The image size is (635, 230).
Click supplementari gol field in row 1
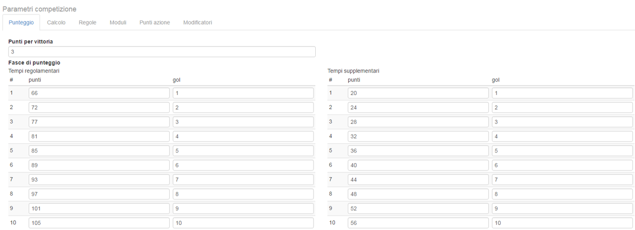click(x=562, y=93)
